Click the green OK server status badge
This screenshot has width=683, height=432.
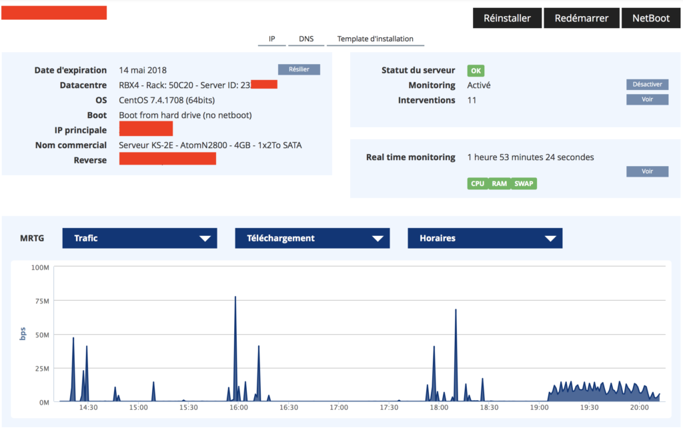[x=476, y=71]
